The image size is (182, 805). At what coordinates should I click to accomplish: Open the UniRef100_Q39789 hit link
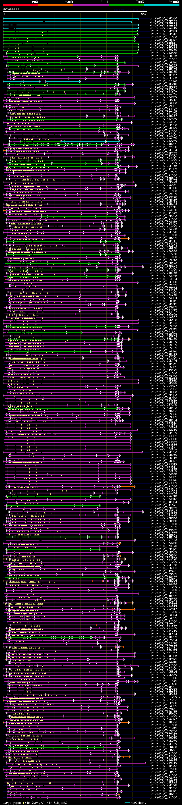163,50
